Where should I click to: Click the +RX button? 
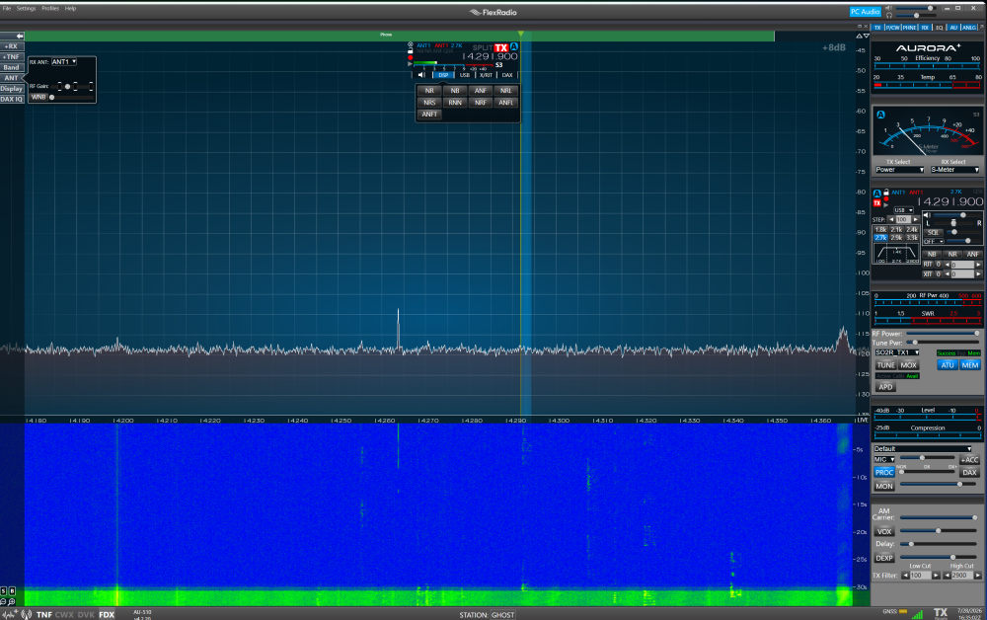11,46
